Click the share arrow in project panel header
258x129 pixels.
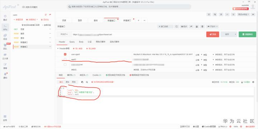point(50,15)
